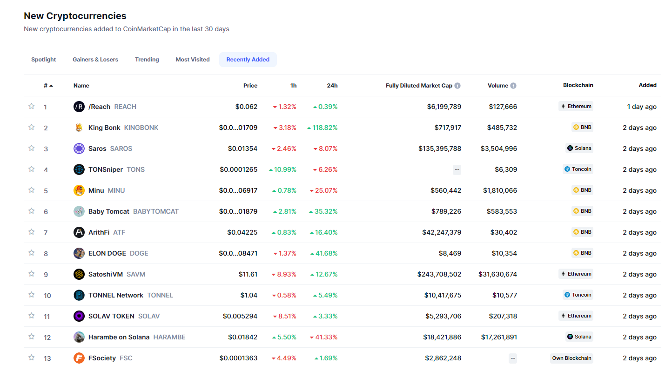Sort table by the Name column header

pyautogui.click(x=81, y=86)
